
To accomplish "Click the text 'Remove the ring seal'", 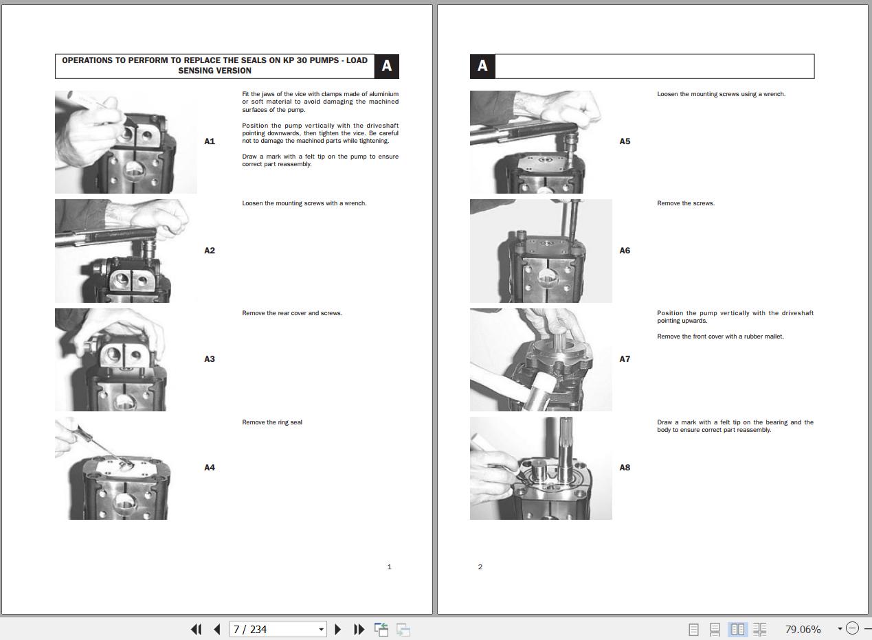I will 272,422.
